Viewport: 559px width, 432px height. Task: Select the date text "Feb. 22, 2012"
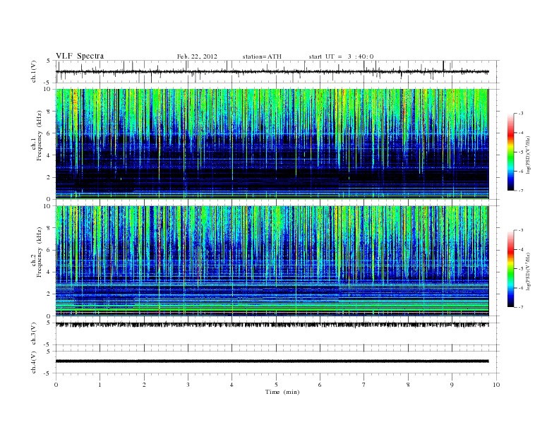click(197, 56)
